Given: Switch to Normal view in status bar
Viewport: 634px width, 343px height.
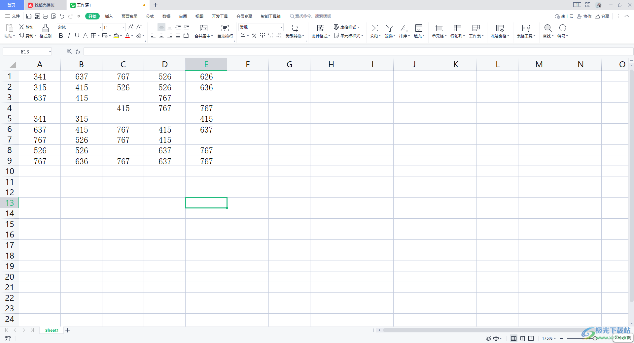Looking at the screenshot, I should (x=514, y=338).
